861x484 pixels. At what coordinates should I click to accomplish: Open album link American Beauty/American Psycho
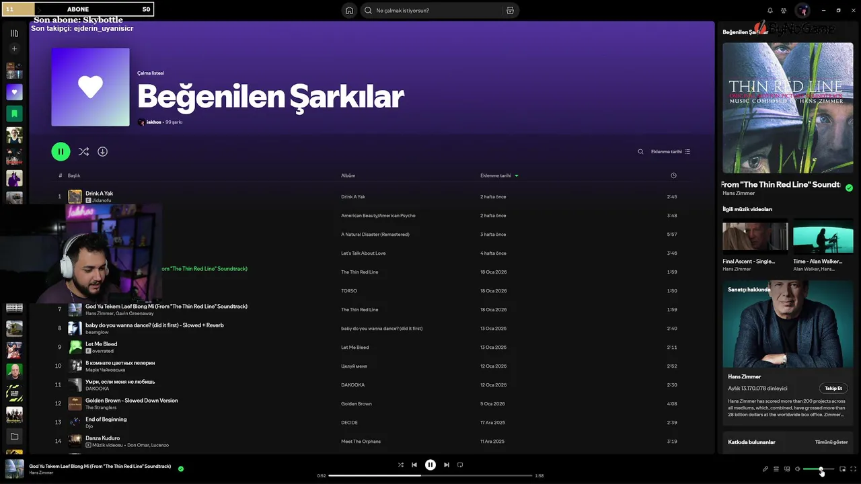(378, 216)
